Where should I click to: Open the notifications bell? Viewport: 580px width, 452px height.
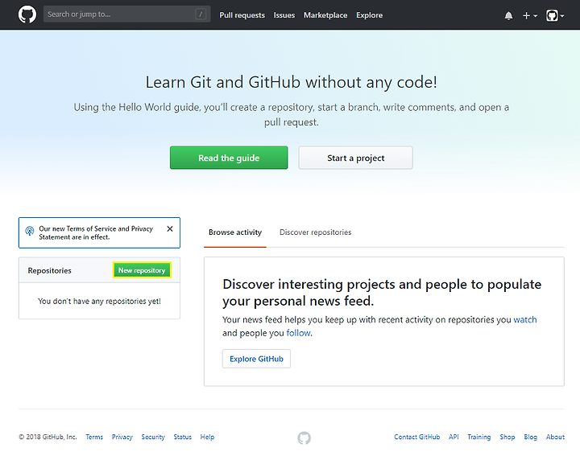508,15
